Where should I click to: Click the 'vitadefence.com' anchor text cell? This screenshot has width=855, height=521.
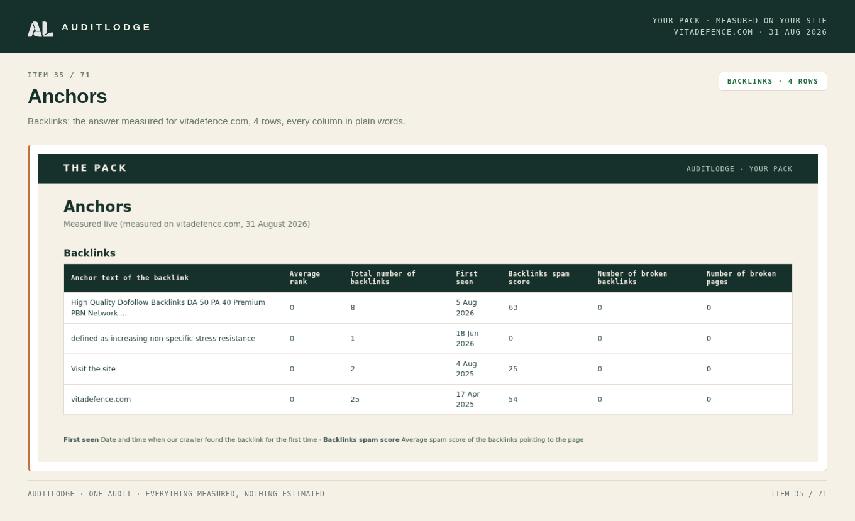101,400
